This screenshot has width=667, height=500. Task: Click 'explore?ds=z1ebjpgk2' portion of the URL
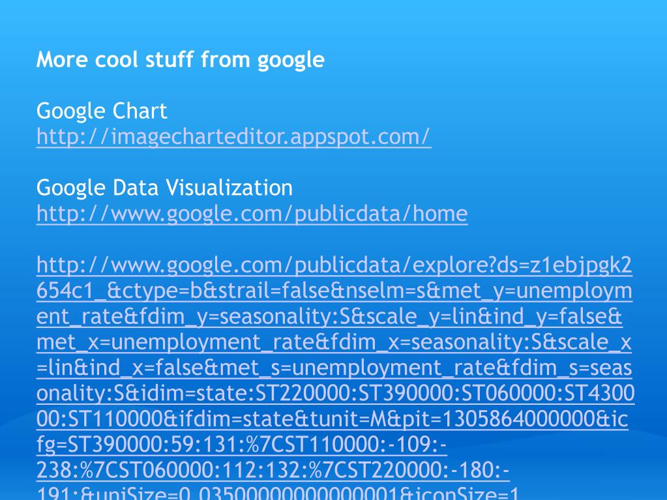click(522, 265)
